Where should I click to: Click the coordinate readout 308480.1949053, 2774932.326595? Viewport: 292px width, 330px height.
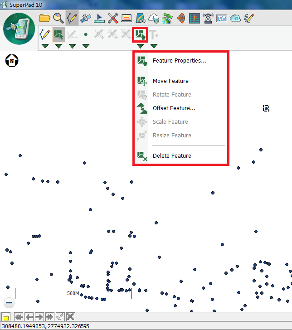45,326
